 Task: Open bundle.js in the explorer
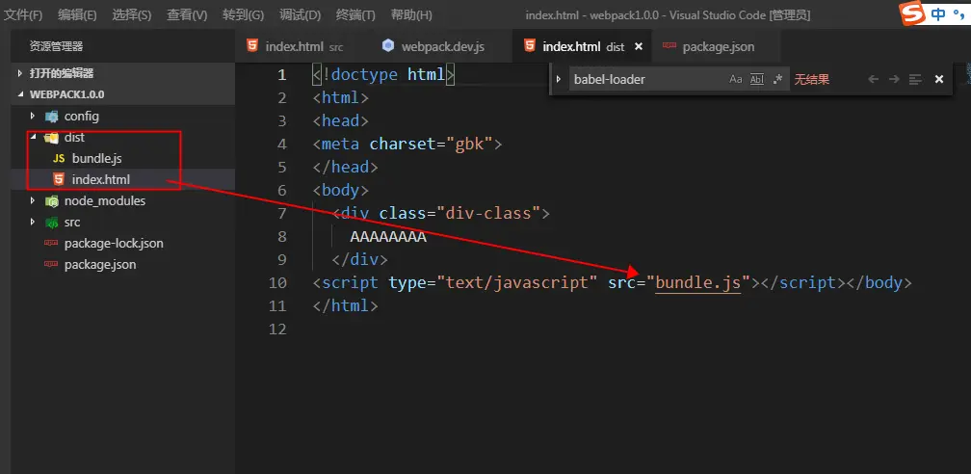click(x=96, y=159)
